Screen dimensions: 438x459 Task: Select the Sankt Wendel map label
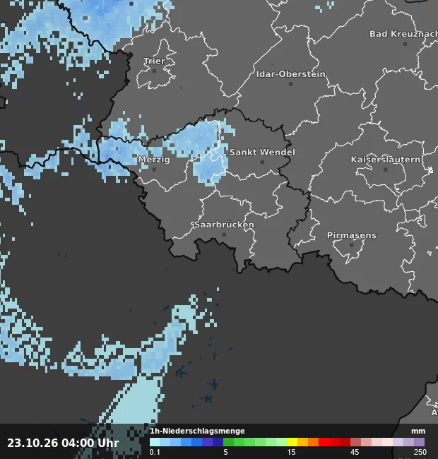pyautogui.click(x=262, y=153)
